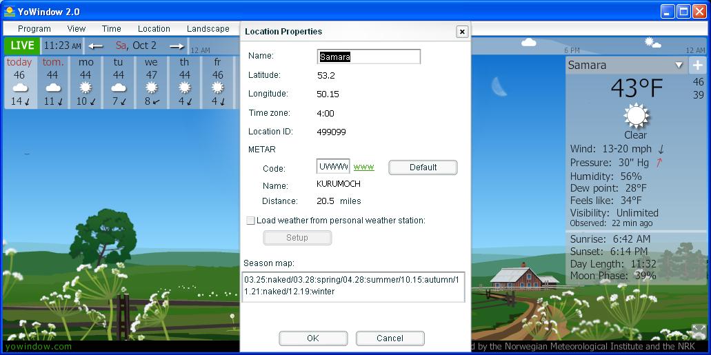This screenshot has width=711, height=355.
Task: Open the green www METAR link
Action: point(363,167)
